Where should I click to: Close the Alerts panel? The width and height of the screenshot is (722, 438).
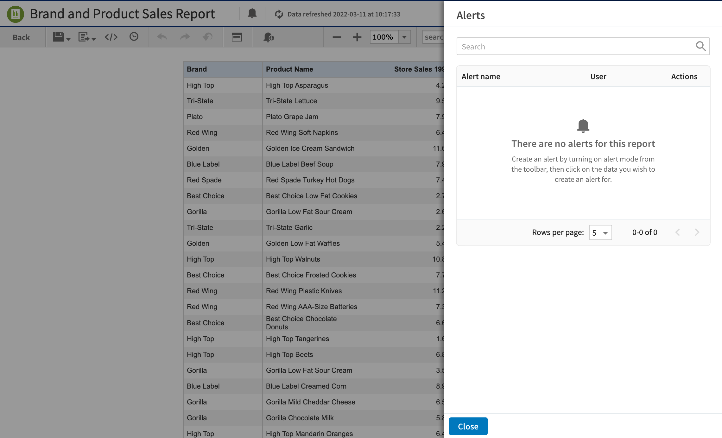[x=468, y=426]
